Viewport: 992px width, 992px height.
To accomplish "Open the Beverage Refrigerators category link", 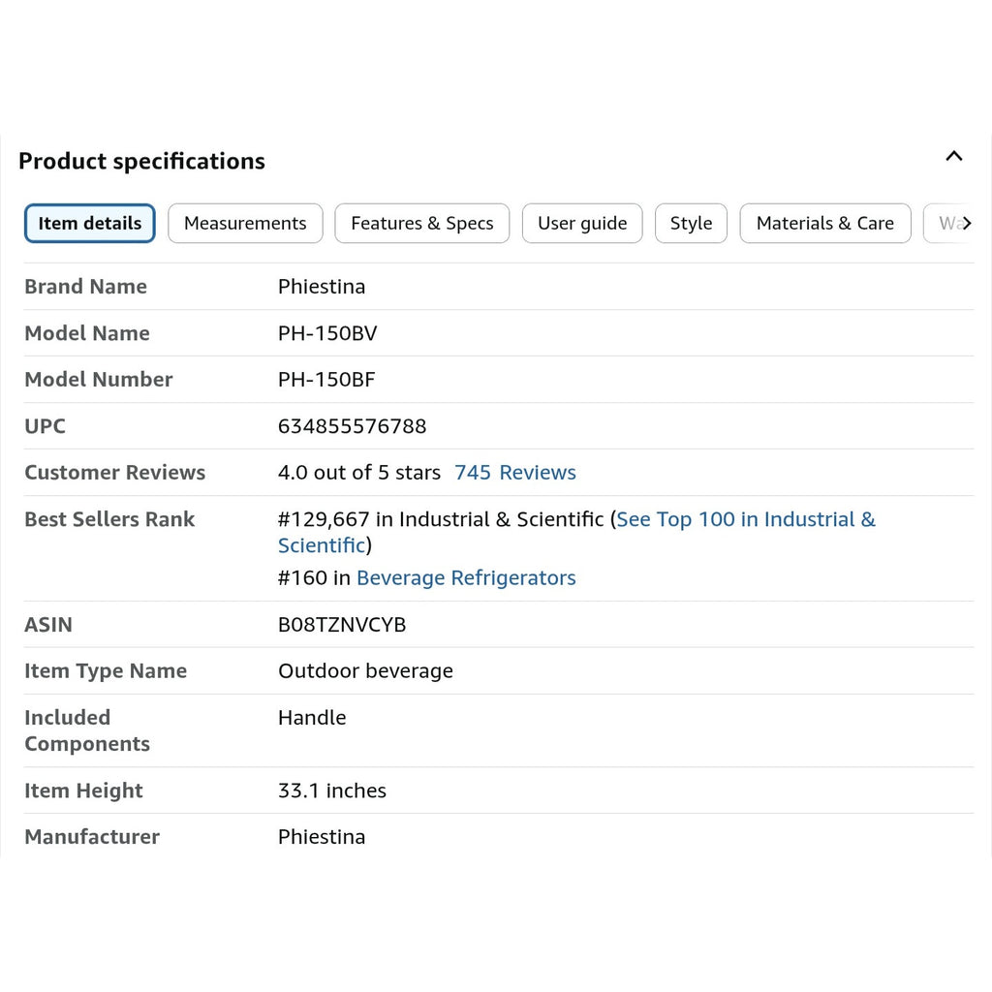I will [x=466, y=577].
